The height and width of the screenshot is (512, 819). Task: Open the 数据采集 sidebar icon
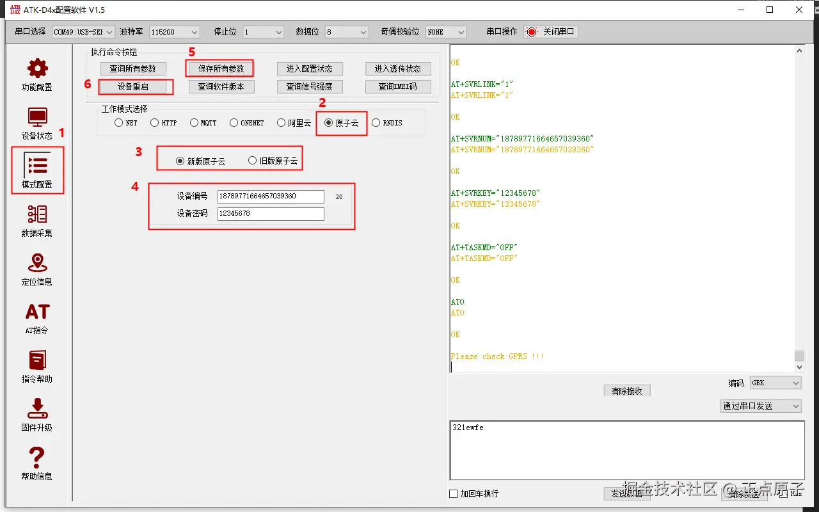(x=37, y=214)
